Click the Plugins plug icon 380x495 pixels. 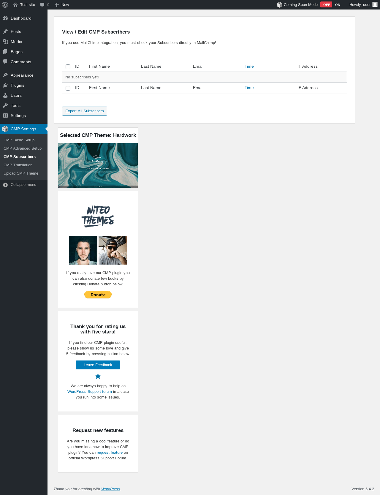[5, 85]
